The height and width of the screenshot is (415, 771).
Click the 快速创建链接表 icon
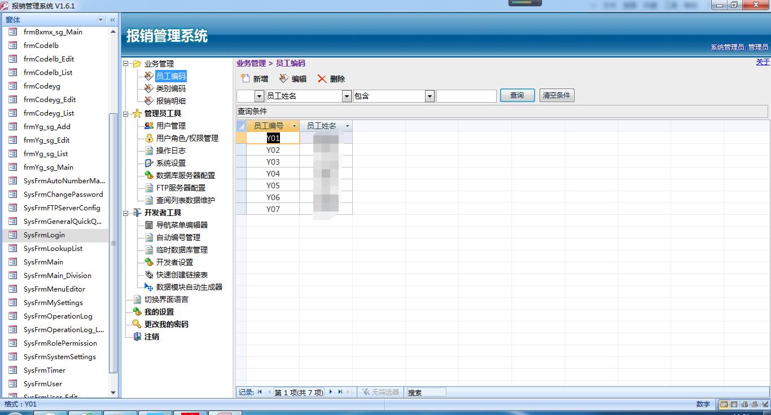[149, 275]
